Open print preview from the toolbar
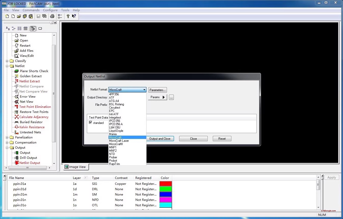 pos(44,16)
